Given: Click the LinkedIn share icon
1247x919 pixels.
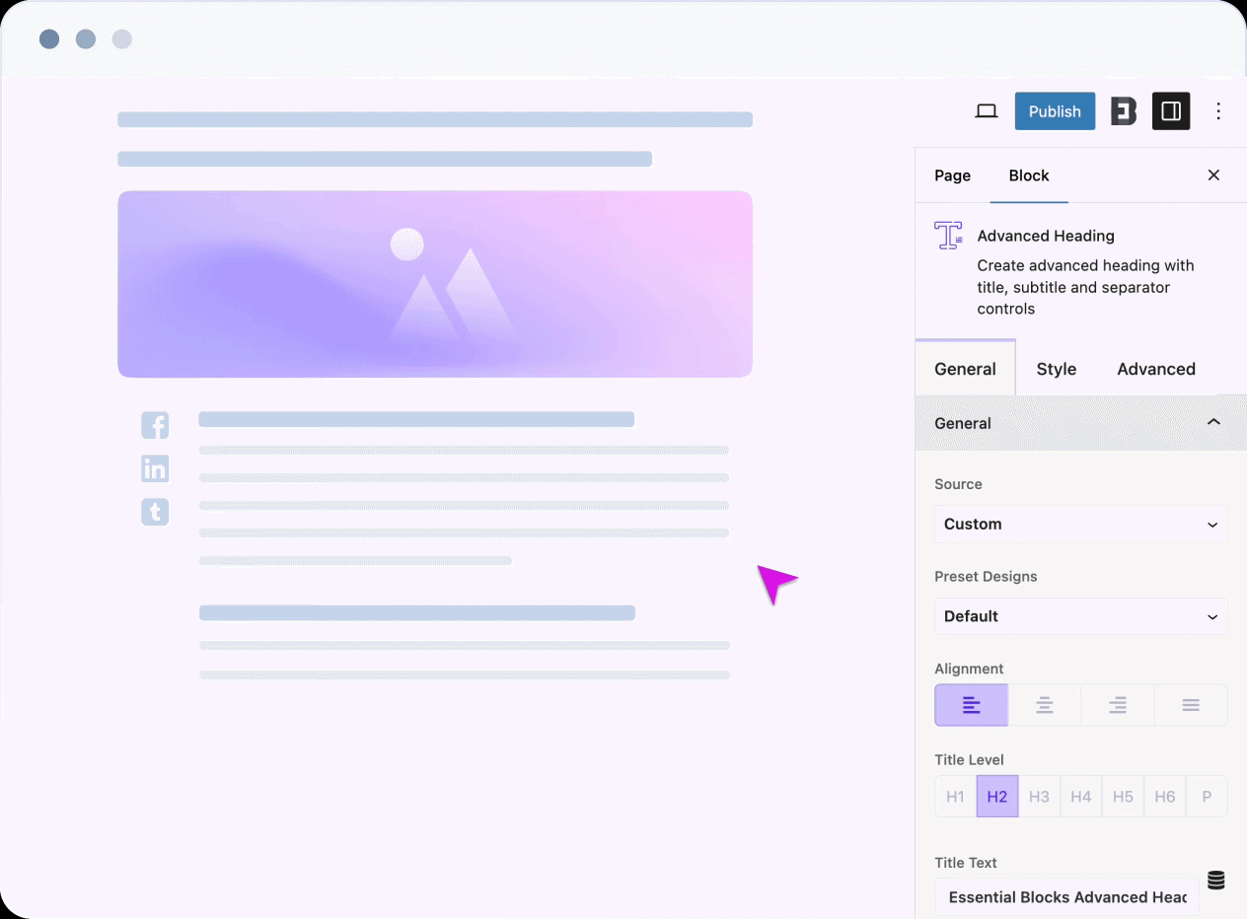Looking at the screenshot, I should [x=155, y=468].
